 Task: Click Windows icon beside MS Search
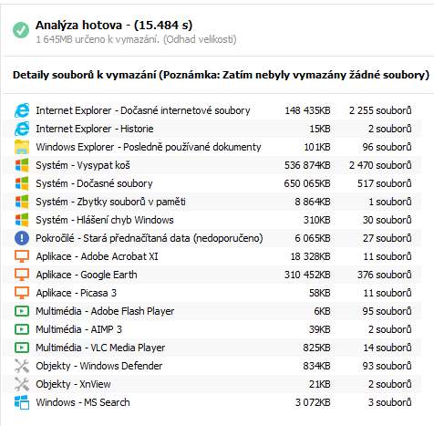pyautogui.click(x=22, y=402)
